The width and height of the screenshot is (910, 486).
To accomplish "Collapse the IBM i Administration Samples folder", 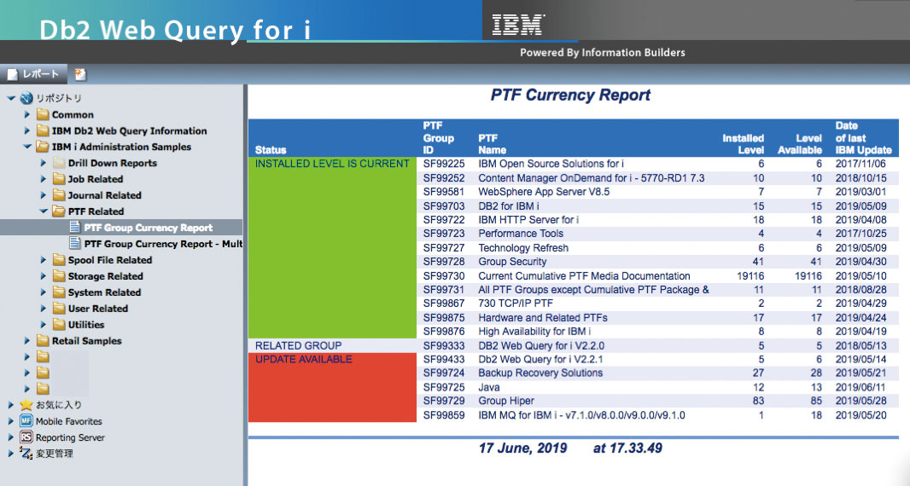I will point(27,147).
